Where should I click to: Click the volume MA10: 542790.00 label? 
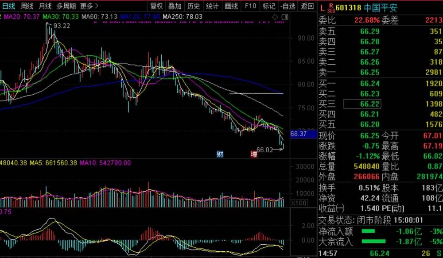(105, 163)
